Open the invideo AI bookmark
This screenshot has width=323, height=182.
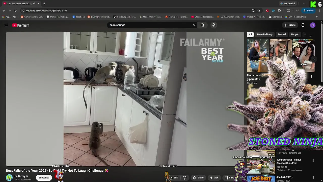254,17
